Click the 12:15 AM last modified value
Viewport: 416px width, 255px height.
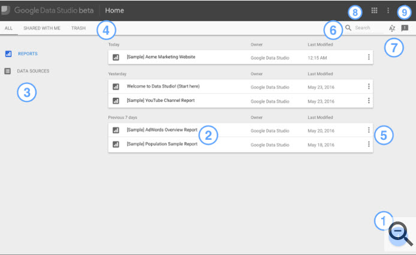[317, 58]
